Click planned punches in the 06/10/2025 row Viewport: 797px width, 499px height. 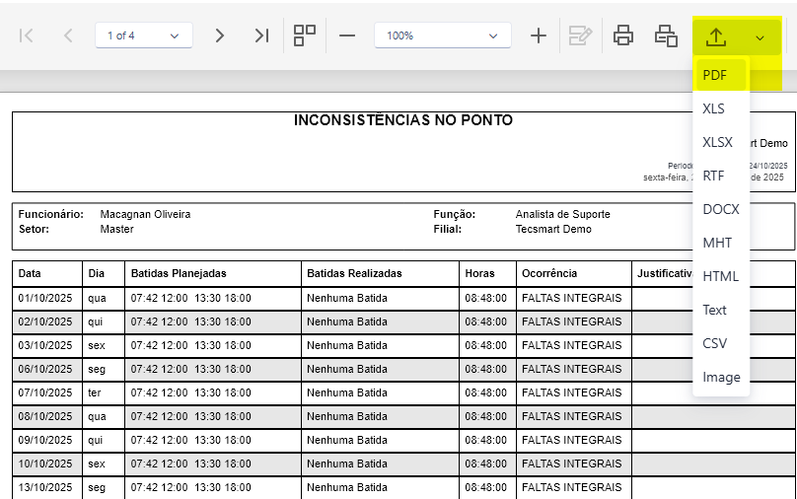[x=190, y=369]
